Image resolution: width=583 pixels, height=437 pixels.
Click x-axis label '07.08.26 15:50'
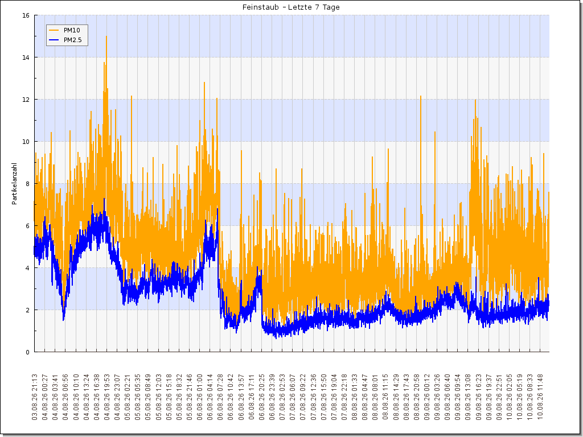[324, 397]
